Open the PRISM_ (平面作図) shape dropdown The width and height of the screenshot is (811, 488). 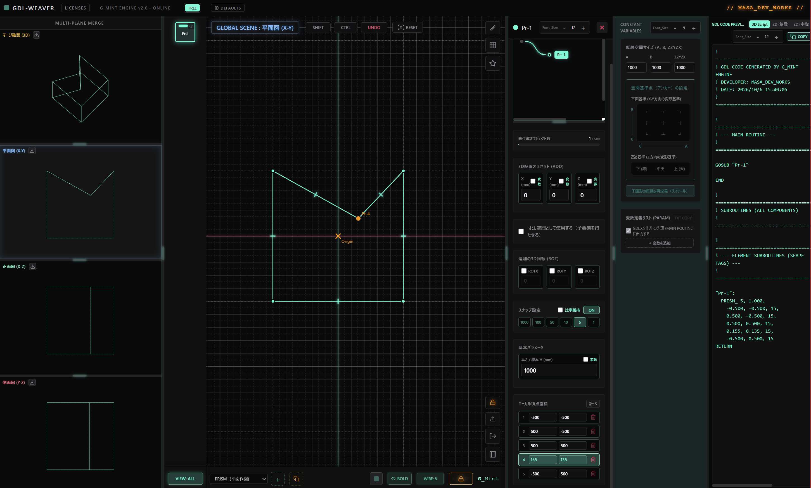tap(238, 479)
